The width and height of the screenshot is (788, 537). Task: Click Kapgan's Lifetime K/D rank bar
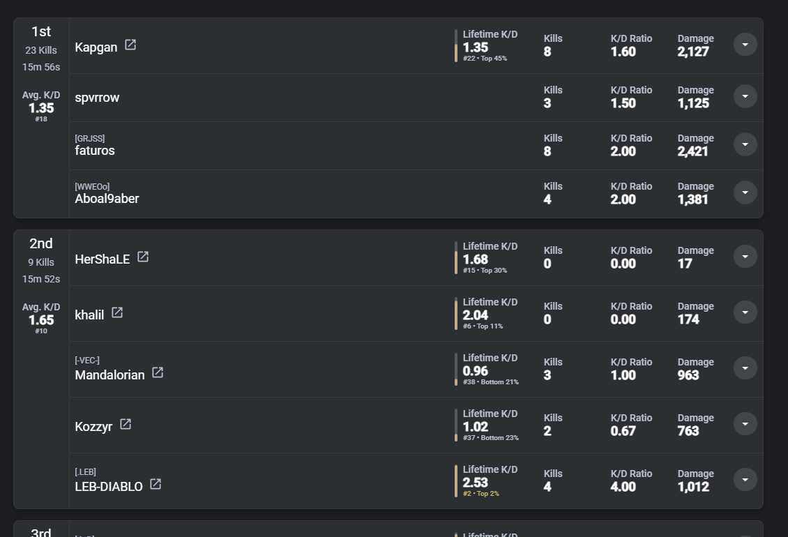click(456, 46)
